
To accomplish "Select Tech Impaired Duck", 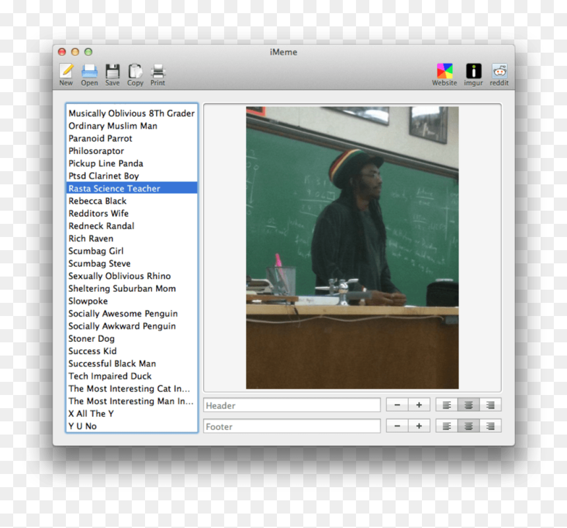I will 132,376.
